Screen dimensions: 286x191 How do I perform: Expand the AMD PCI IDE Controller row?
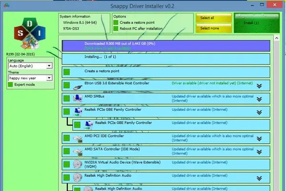[x=259, y=139]
